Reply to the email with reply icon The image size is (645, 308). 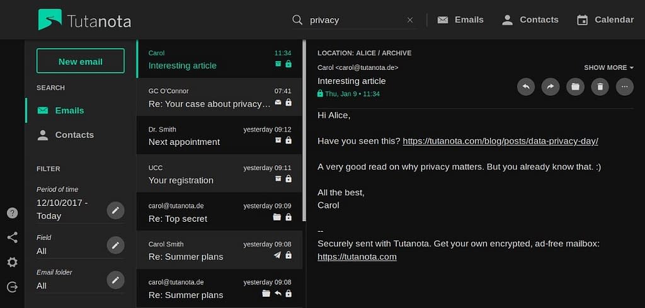click(526, 87)
